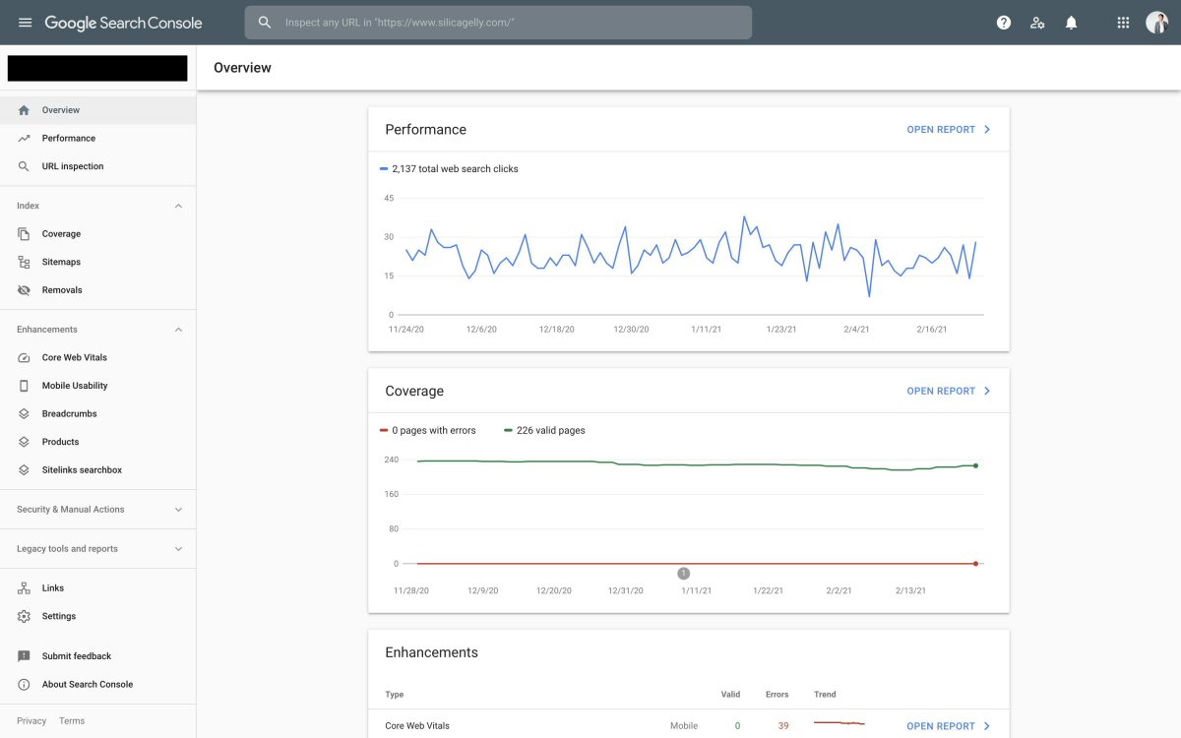Viewport: 1181px width, 738px height.
Task: Open Mobile Usability in sidebar
Action: pyautogui.click(x=98, y=386)
